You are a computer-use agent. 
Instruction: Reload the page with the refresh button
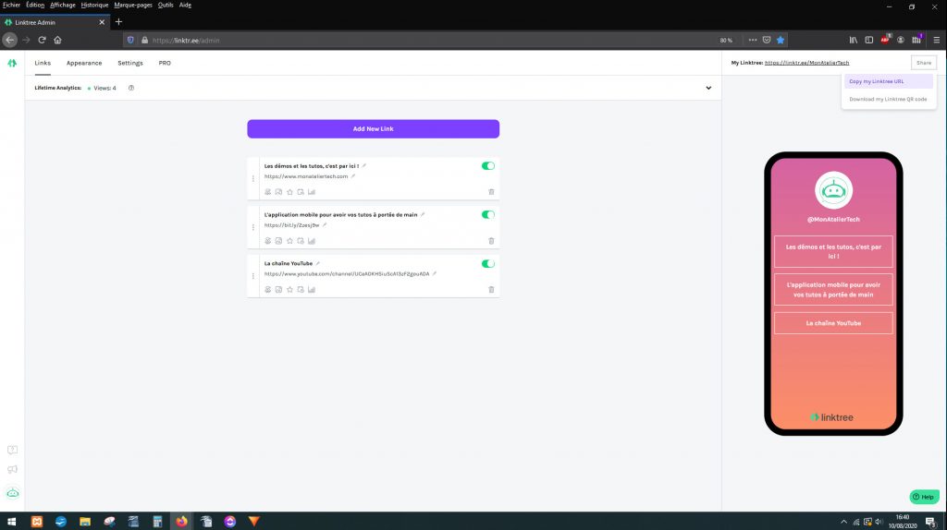point(42,40)
